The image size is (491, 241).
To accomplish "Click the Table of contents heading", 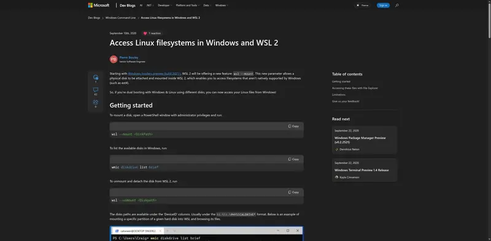I will click(347, 74).
